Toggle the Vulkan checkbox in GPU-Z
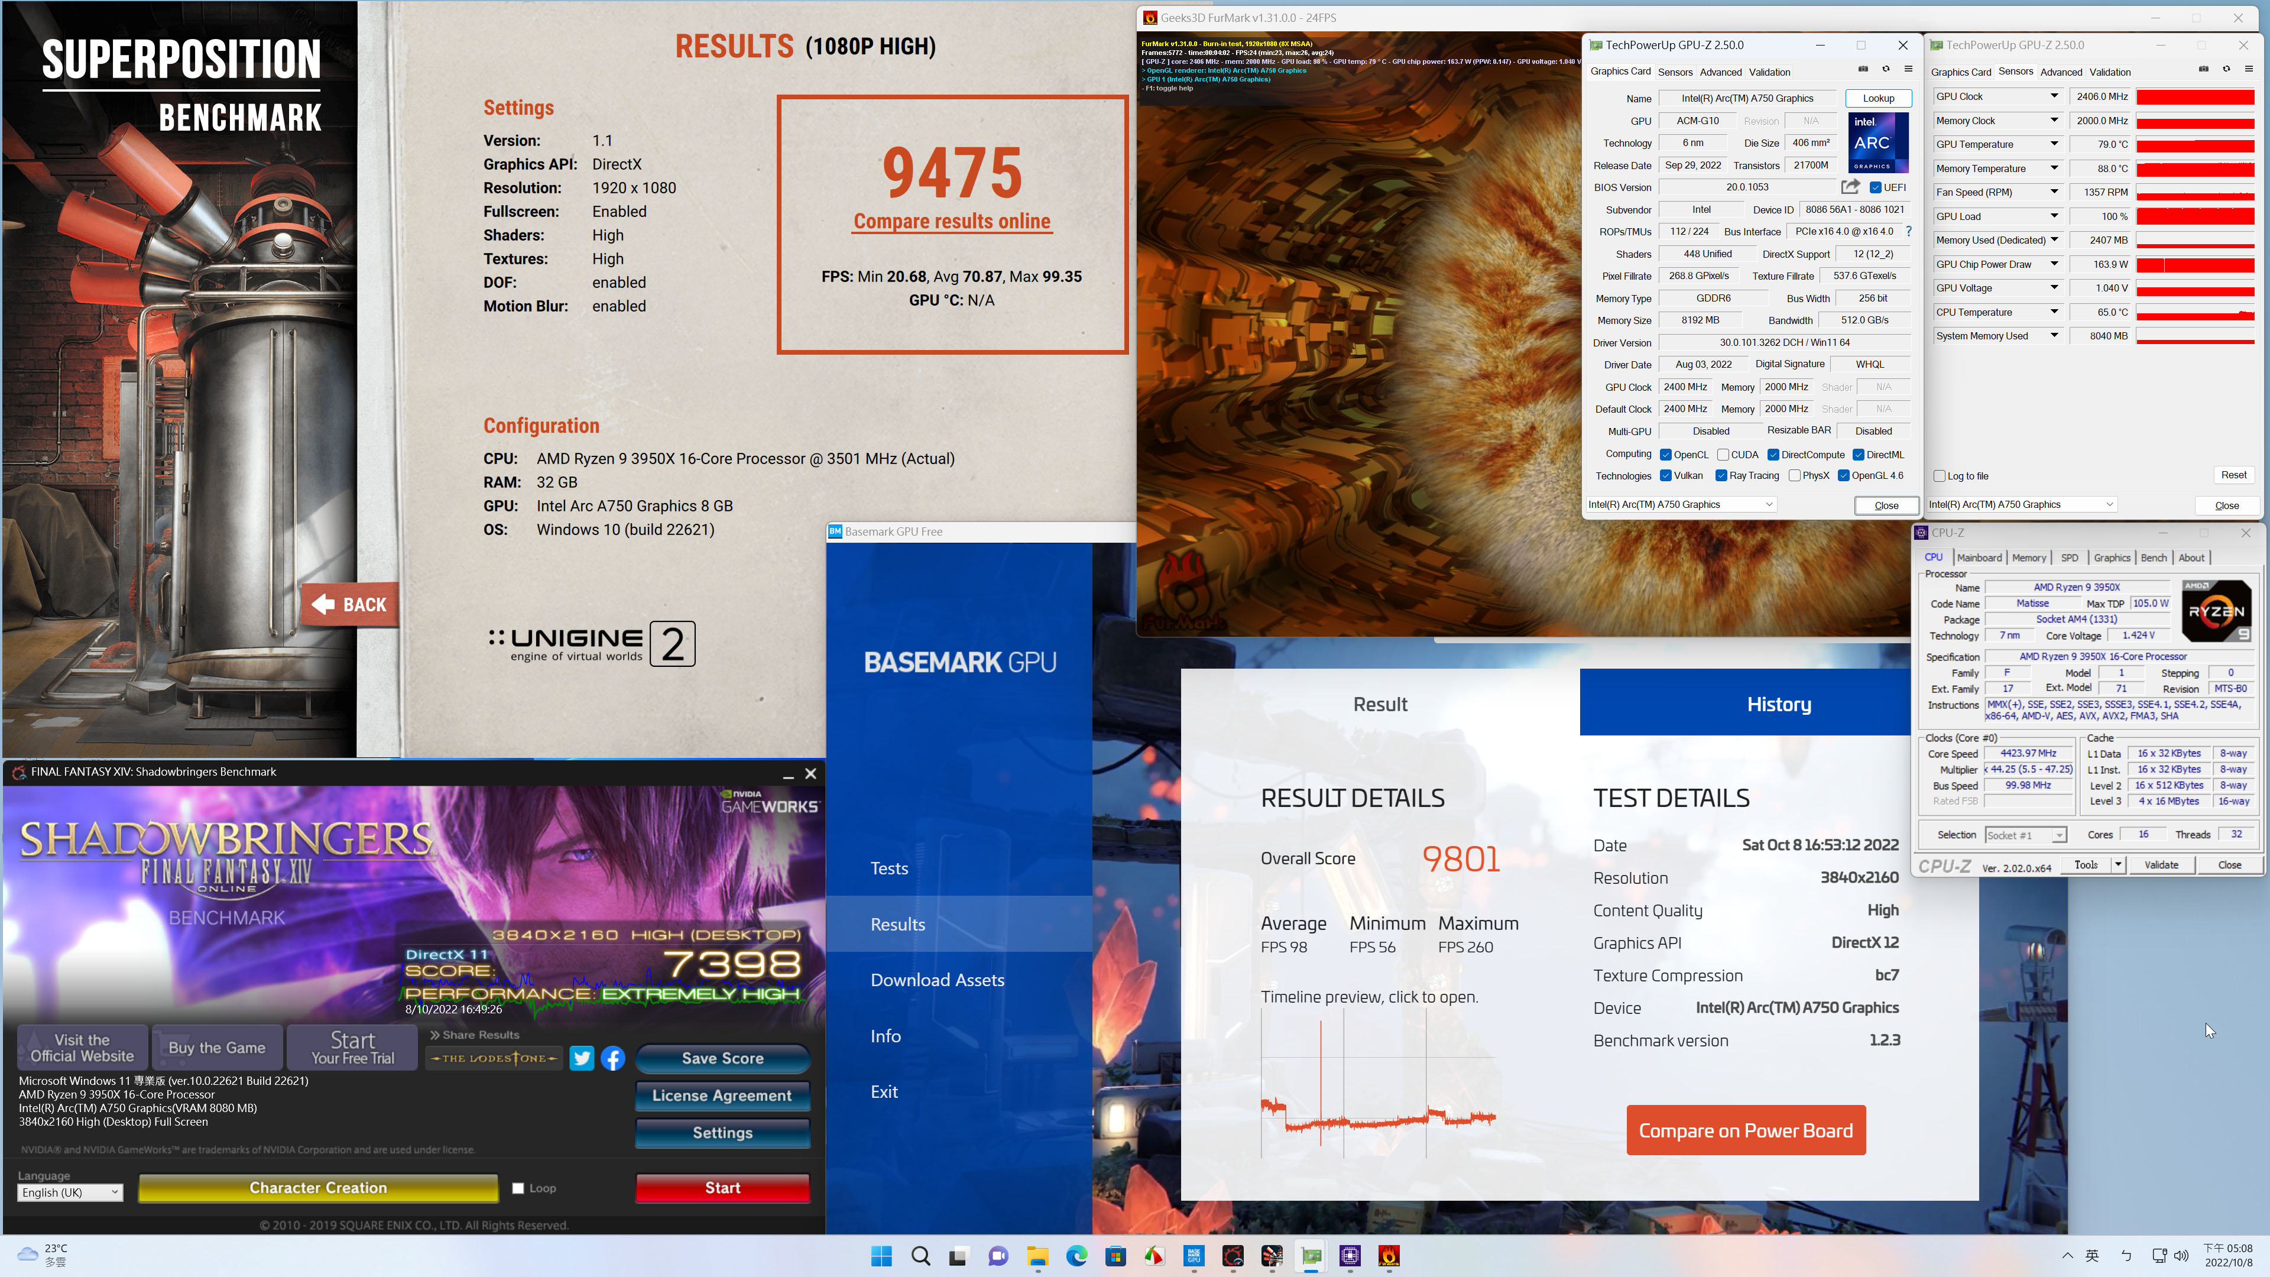This screenshot has height=1277, width=2270. [x=1665, y=476]
